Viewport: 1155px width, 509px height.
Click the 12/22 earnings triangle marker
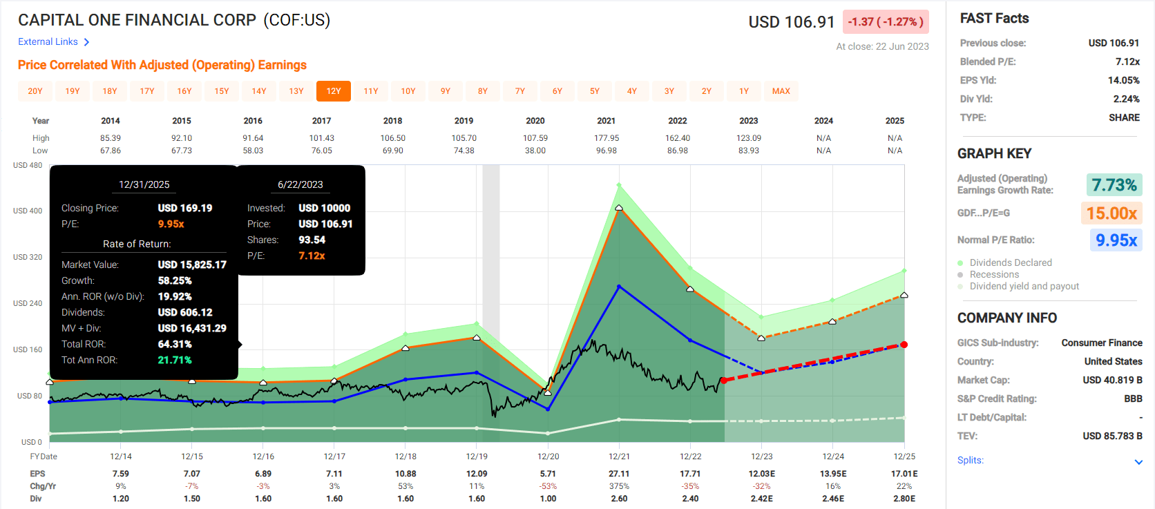(690, 289)
